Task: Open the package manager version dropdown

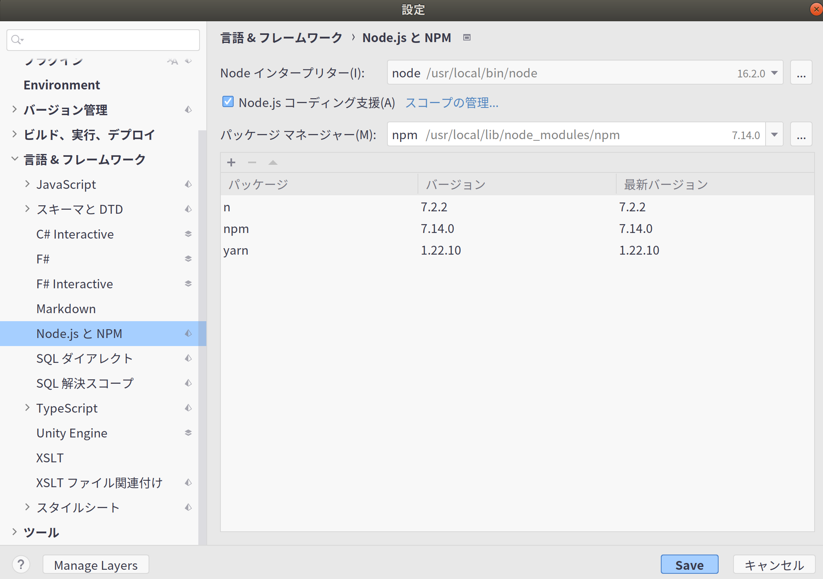Action: tap(774, 134)
